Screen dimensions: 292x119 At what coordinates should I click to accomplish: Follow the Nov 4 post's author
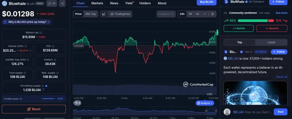[x=279, y=52]
